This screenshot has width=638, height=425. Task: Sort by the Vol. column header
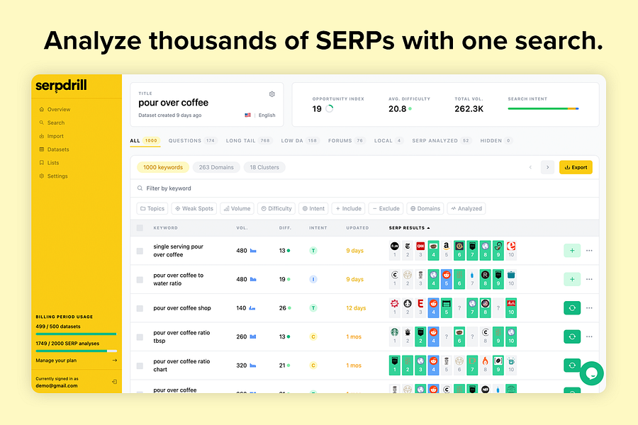pos(242,228)
